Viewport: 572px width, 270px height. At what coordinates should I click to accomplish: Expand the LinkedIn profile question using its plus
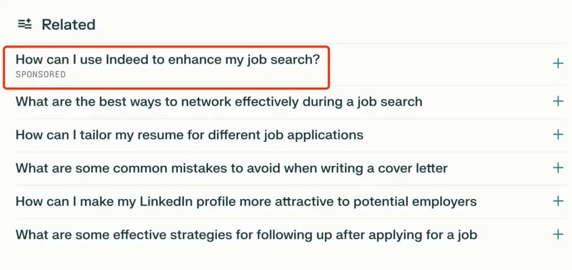point(558,201)
